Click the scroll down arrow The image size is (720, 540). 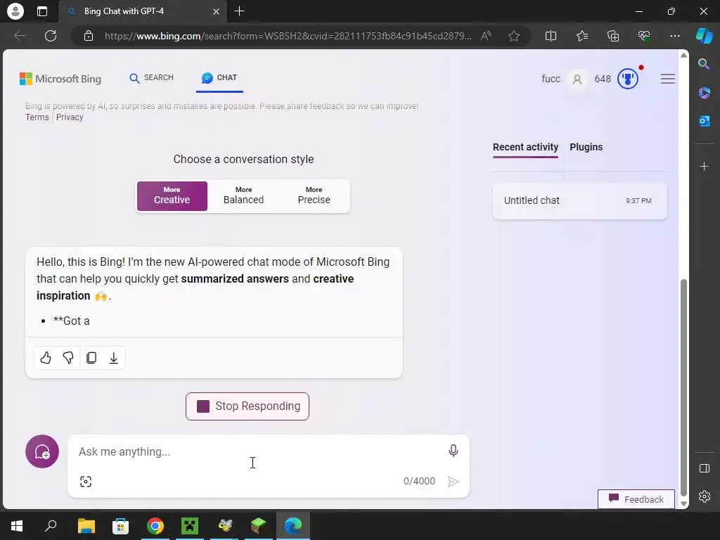(683, 503)
